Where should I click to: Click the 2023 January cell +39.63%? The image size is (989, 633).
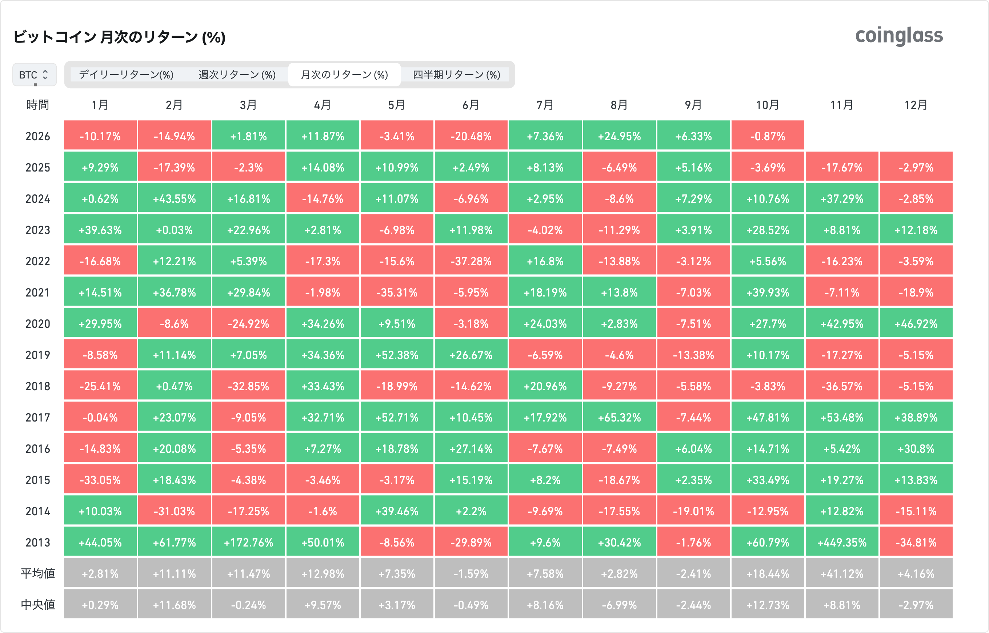click(x=100, y=229)
